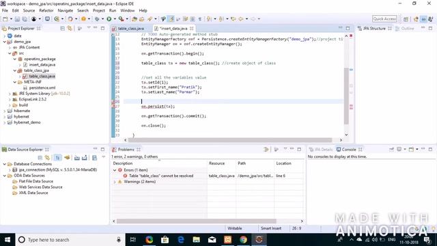The image size is (437, 246).
Task: Switch to table_class.java editor tab
Action: tap(130, 29)
